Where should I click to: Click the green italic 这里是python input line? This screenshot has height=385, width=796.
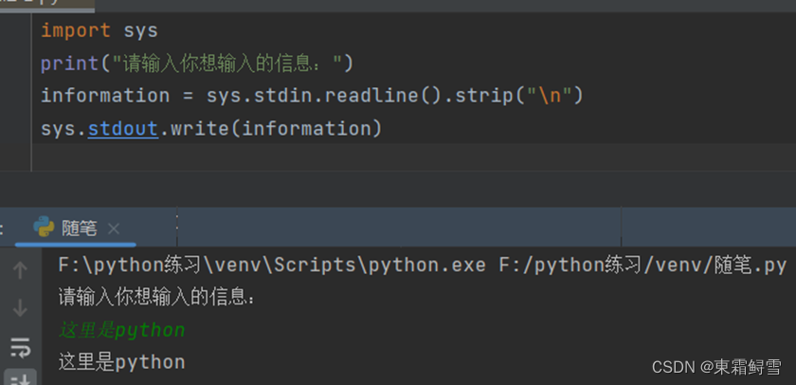pyautogui.click(x=122, y=331)
